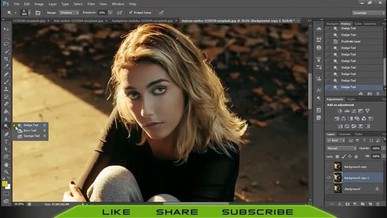Screen dimensions: 387x218
Task: Select the Horizontal Type tool
Action: (x=6, y=142)
